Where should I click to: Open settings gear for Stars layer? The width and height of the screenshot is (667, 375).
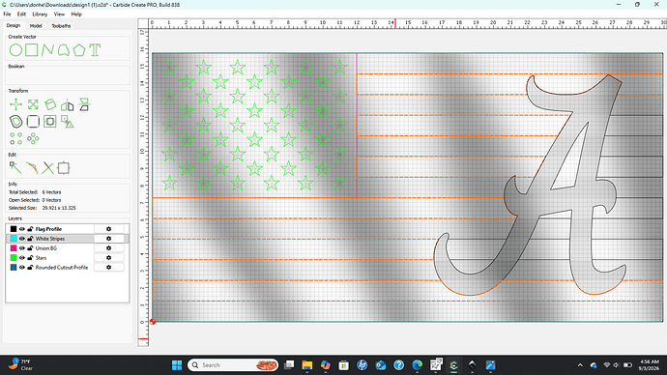point(108,258)
